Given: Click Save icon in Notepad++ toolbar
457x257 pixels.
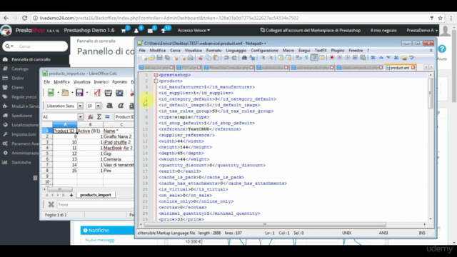Looking at the screenshot, I should click(x=159, y=58).
